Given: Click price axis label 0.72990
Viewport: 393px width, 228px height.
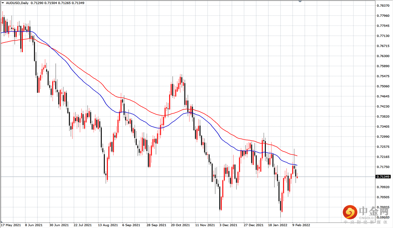Looking at the screenshot, I should click(x=383, y=137).
